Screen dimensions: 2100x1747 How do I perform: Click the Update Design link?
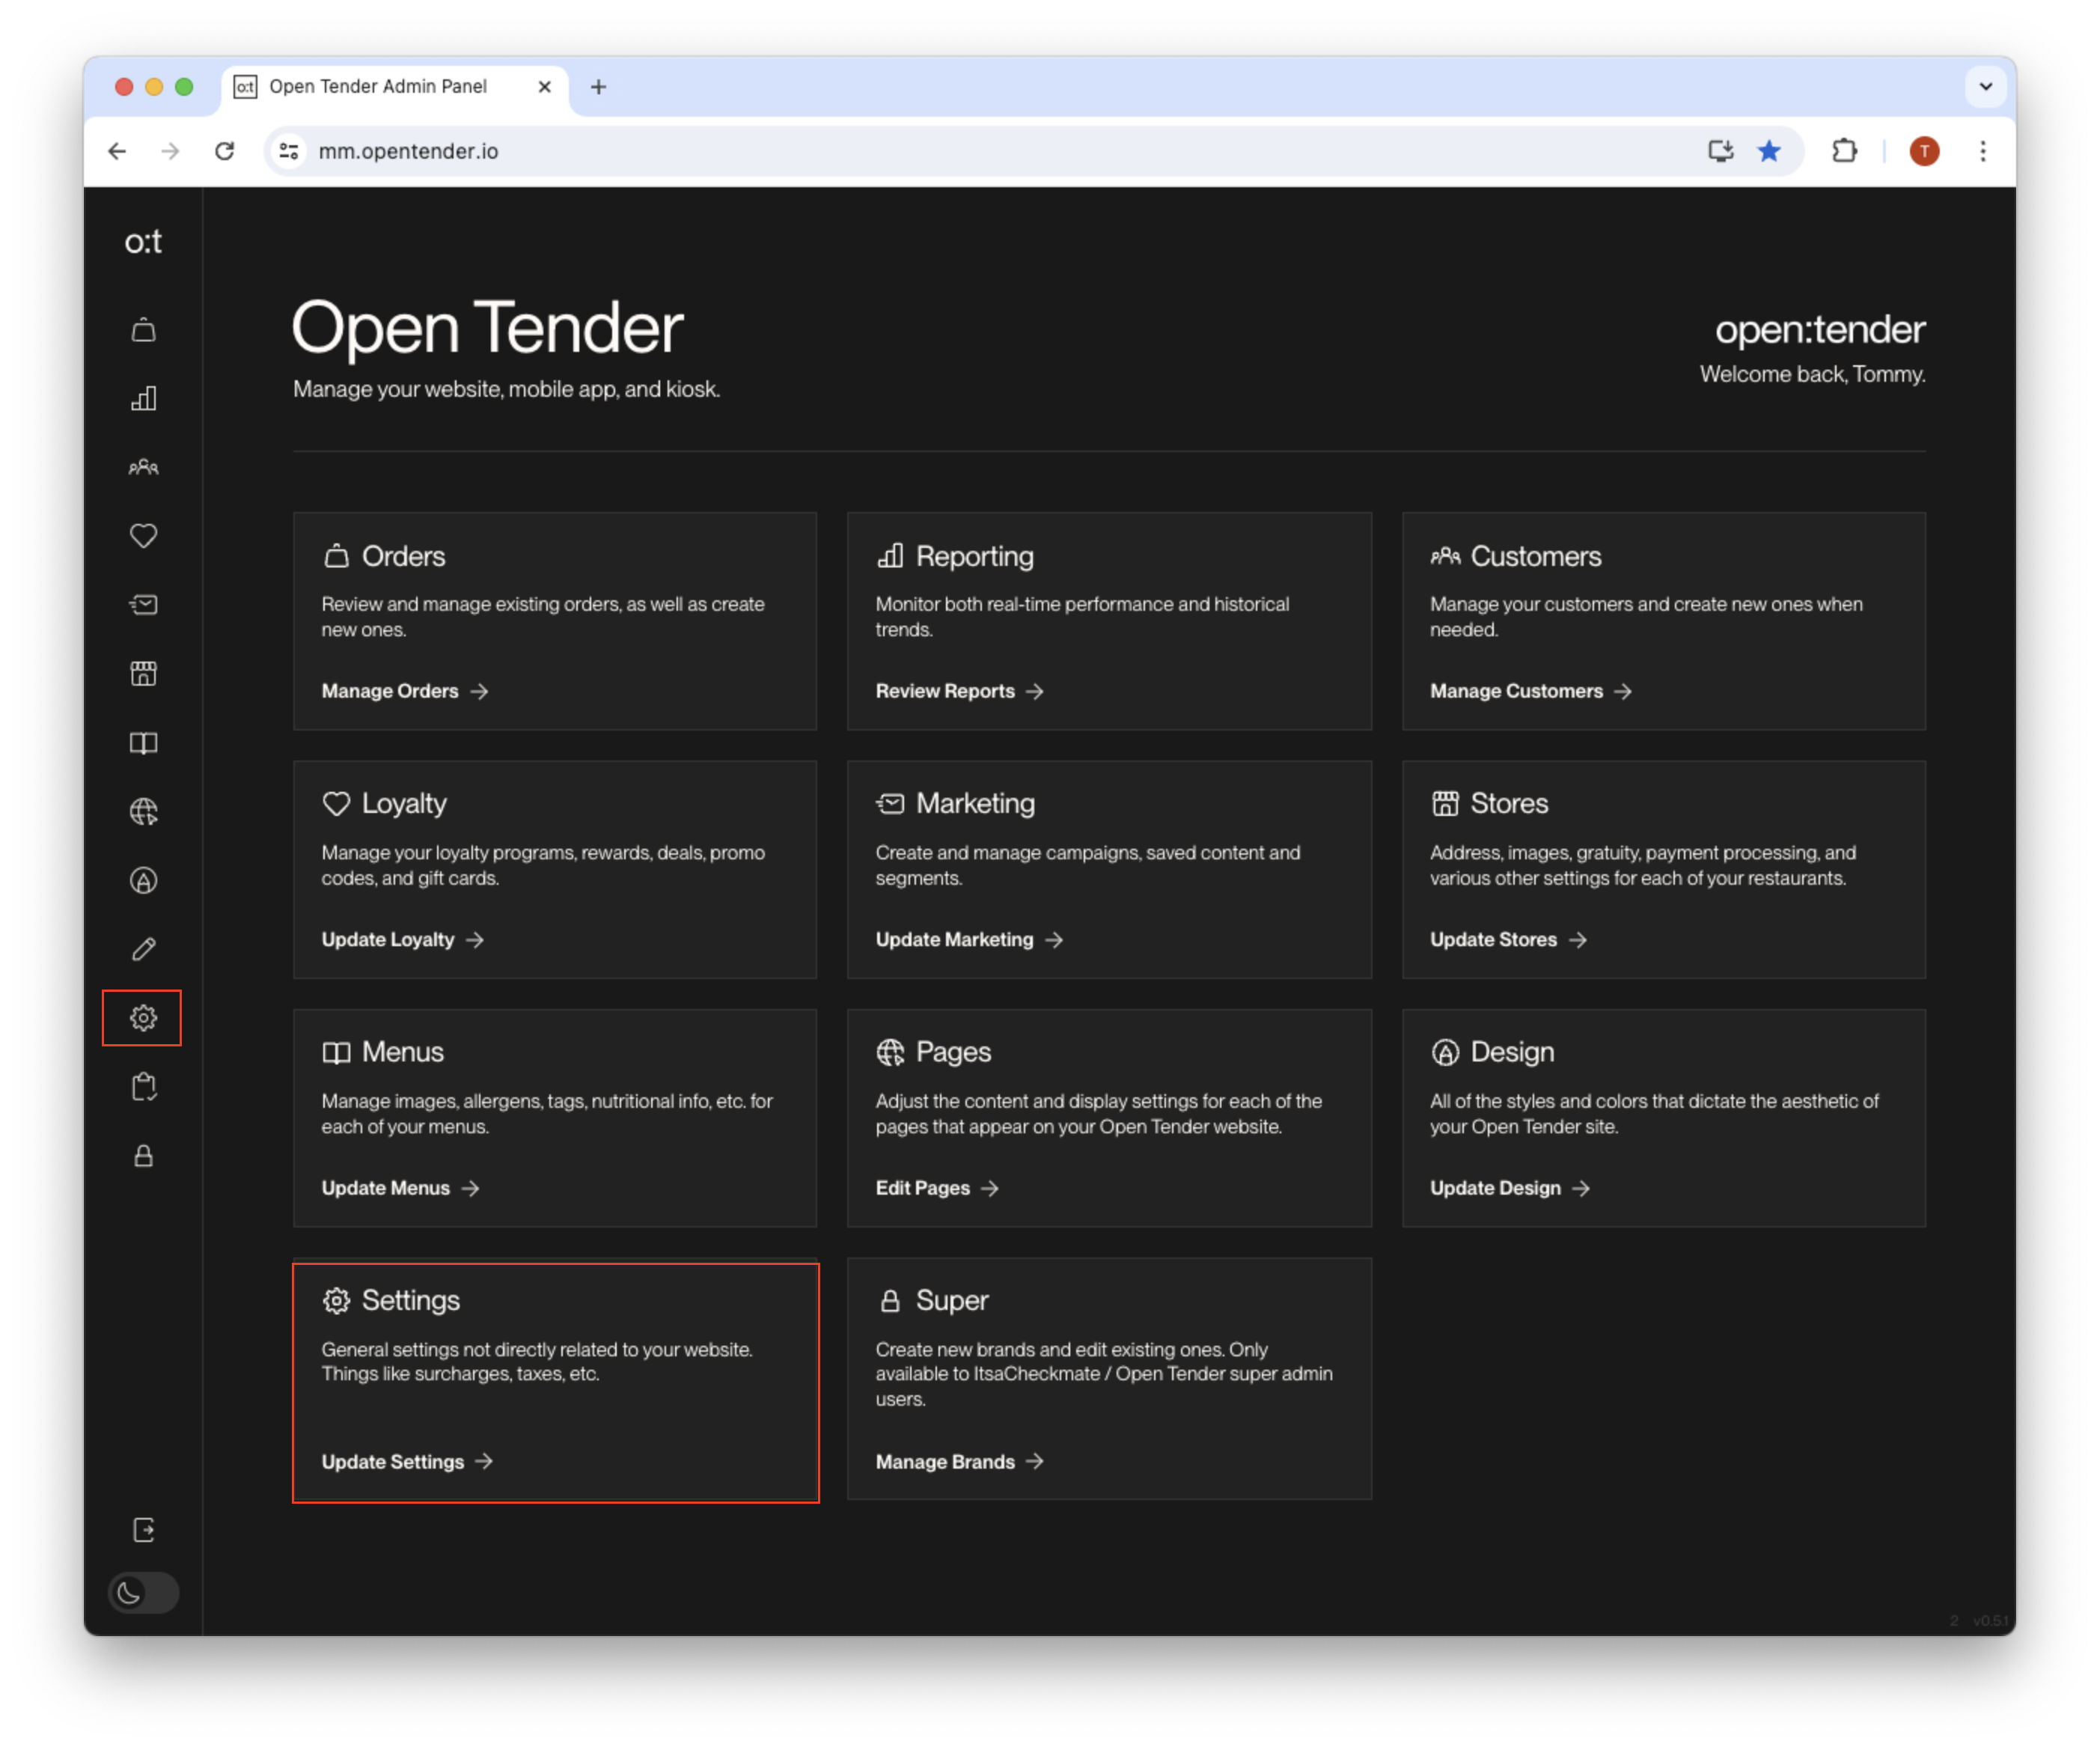tap(1510, 1188)
